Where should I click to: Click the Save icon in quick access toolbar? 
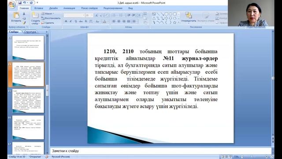20,3
